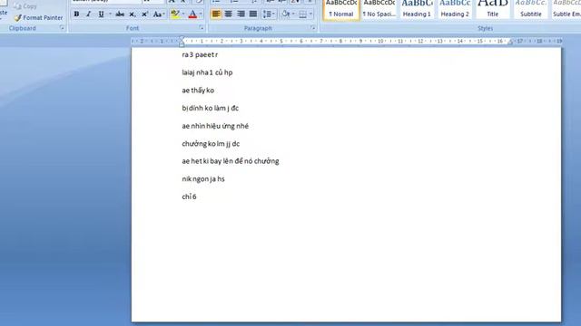The width and height of the screenshot is (581, 326).
Task: Apply Superscript formatting
Action: pyautogui.click(x=144, y=14)
